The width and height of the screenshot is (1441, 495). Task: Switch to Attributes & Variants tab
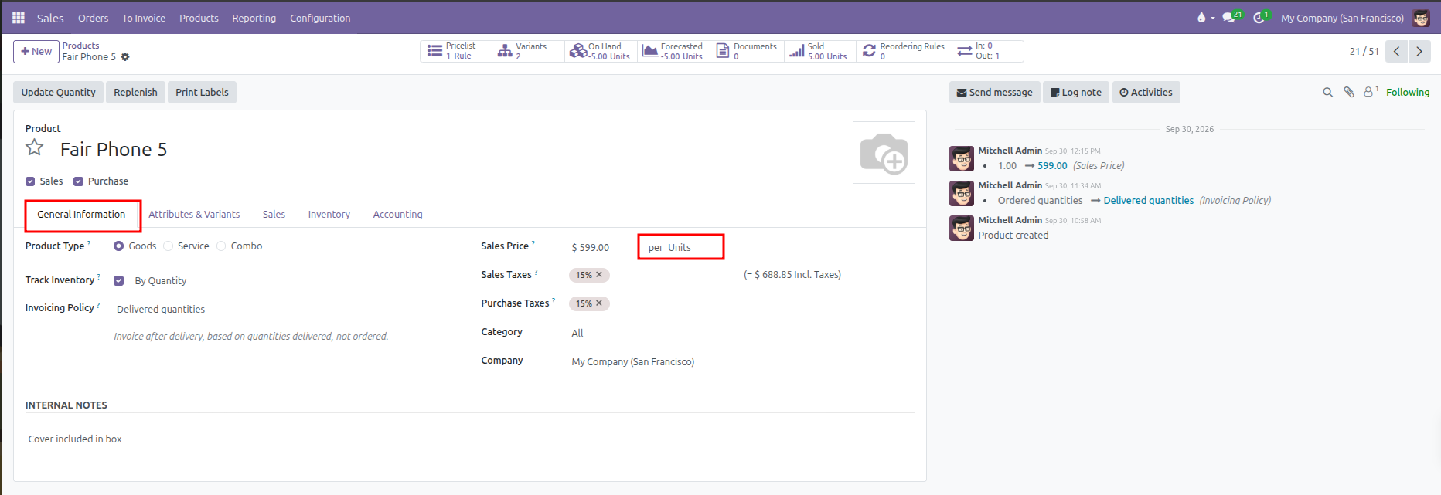click(x=194, y=215)
